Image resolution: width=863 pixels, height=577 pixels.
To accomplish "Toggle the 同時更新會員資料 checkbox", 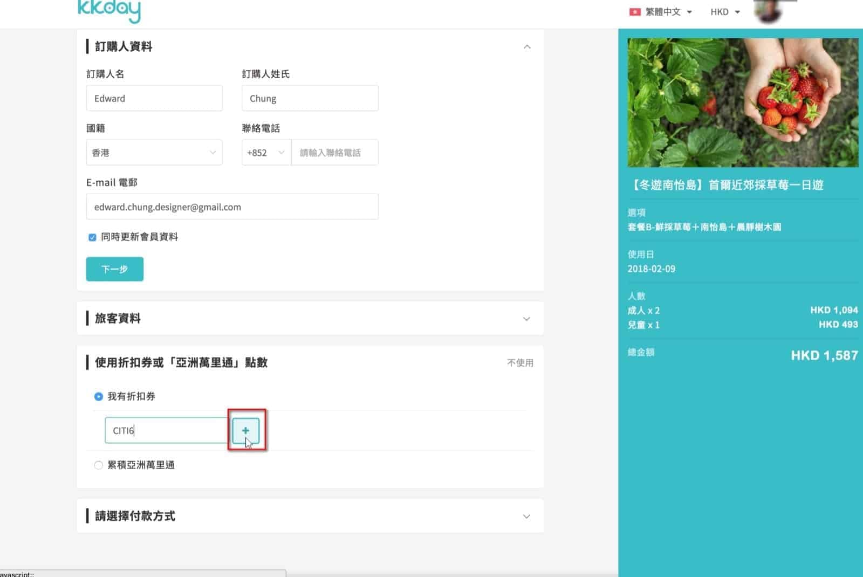I will (92, 237).
